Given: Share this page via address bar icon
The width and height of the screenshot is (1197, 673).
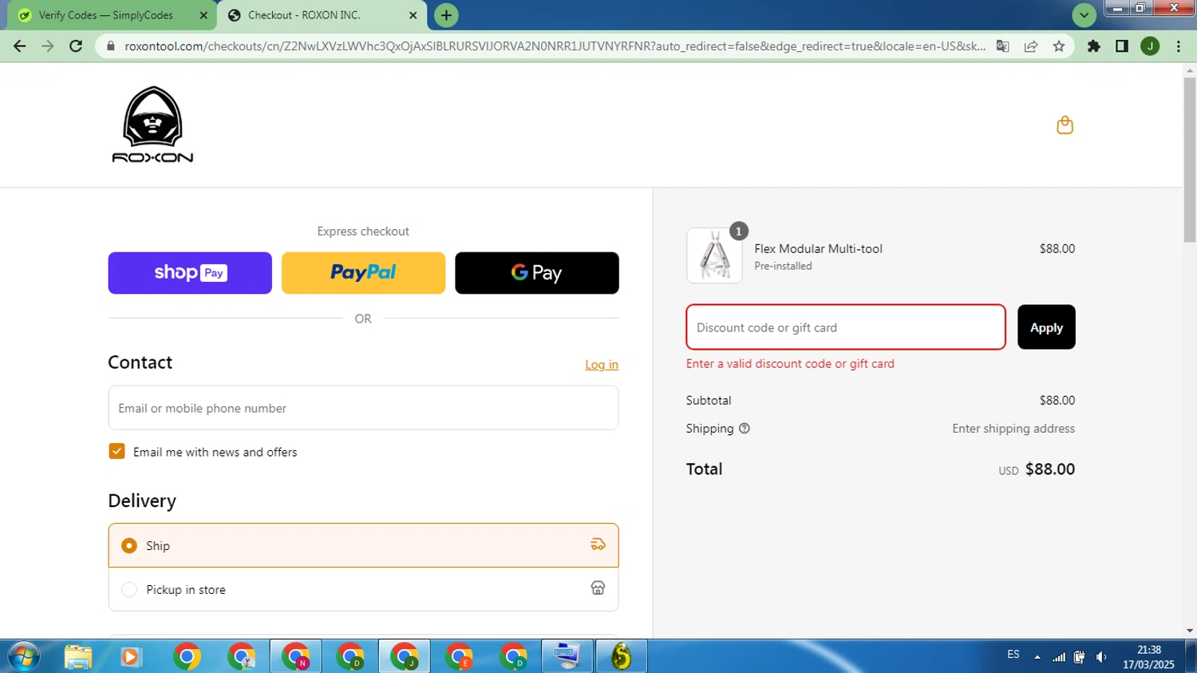Looking at the screenshot, I should (1031, 46).
